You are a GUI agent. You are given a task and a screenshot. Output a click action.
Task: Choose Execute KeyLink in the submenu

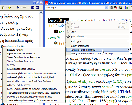coord(34,50)
